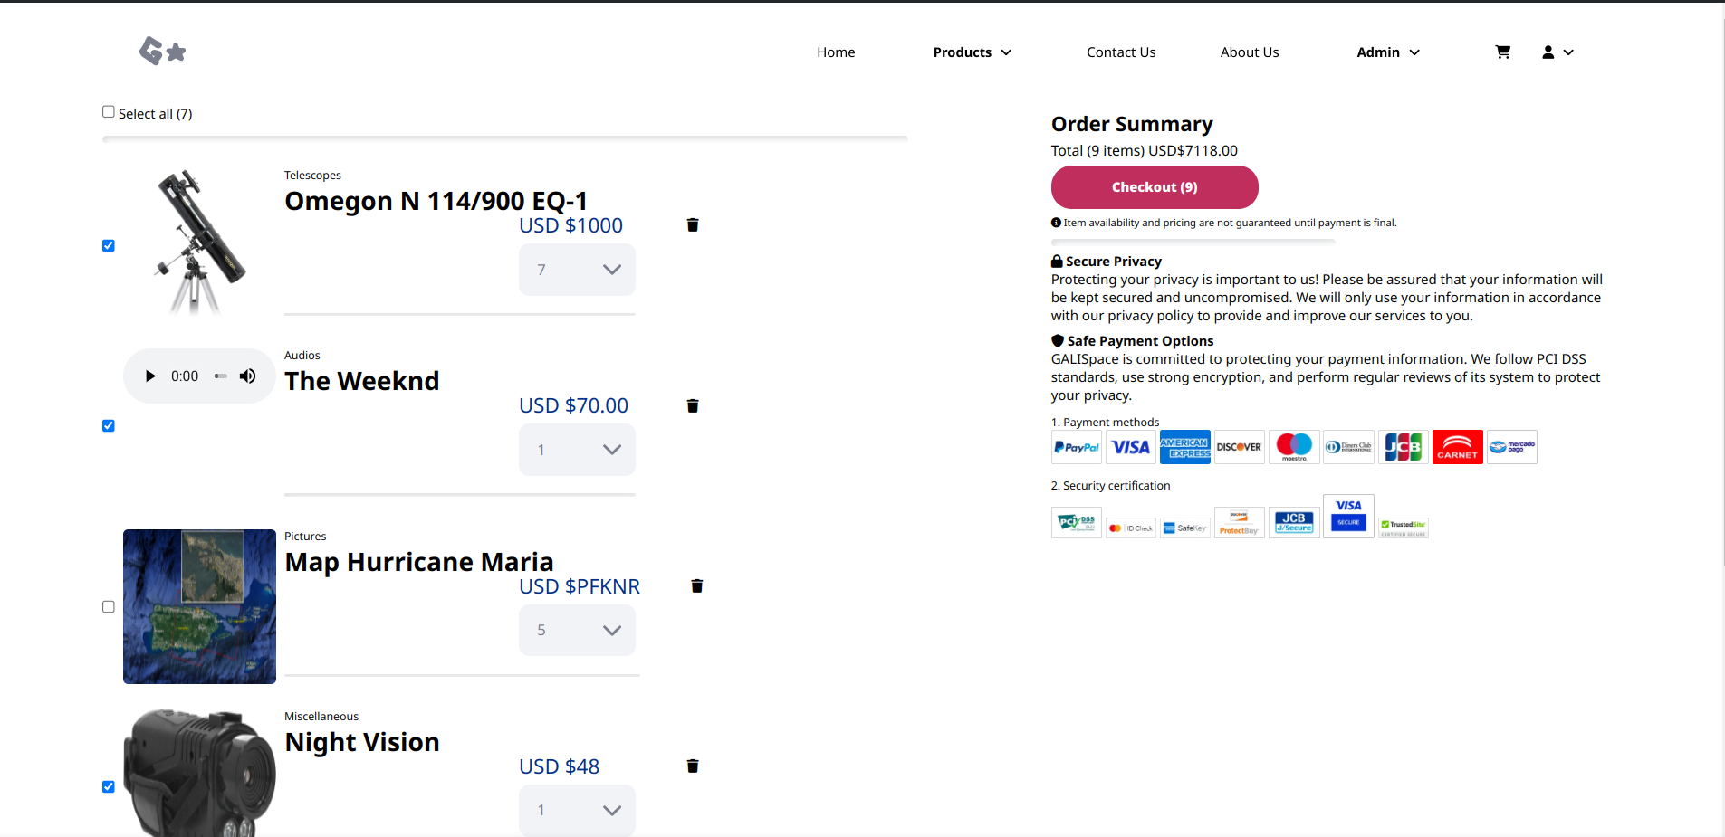
Task: Remove Map Hurricane Maria via trash icon
Action: click(x=697, y=585)
